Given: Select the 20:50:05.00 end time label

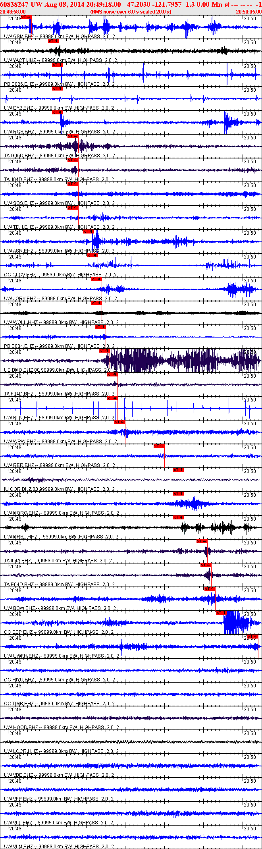Looking at the screenshot, I should [249, 12].
